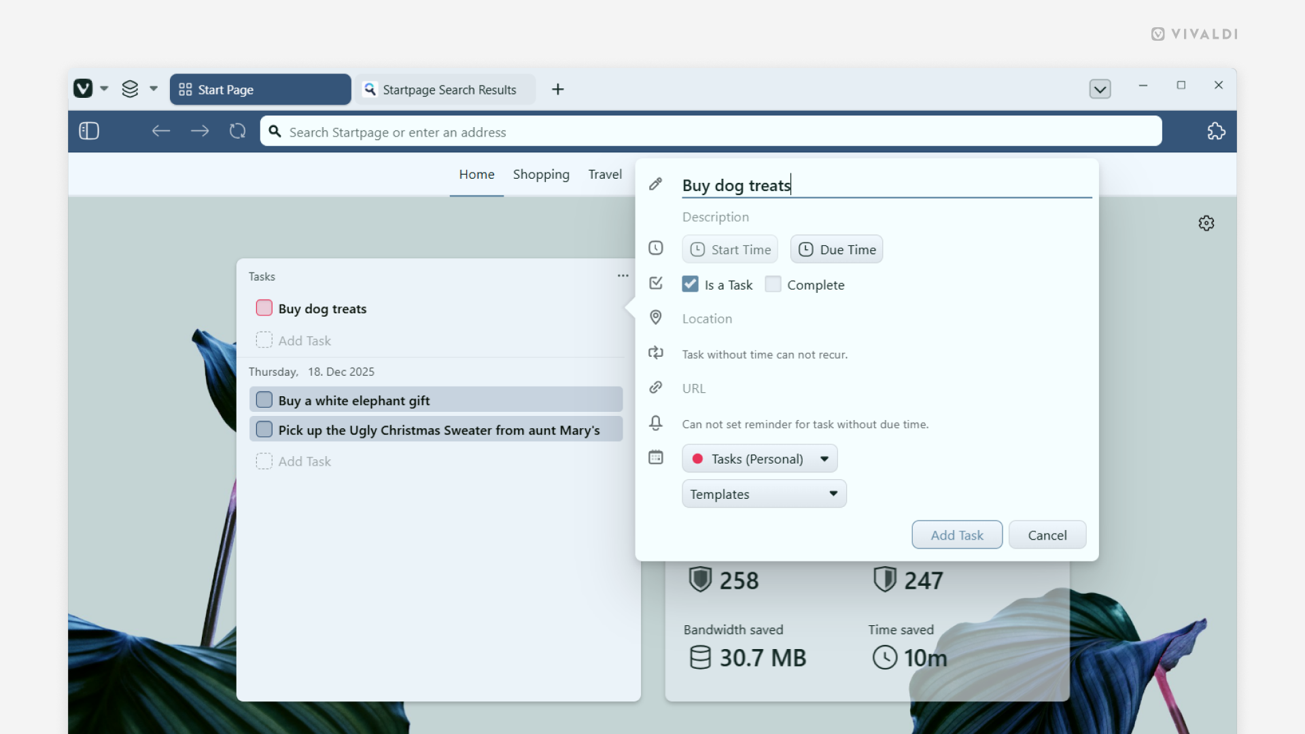Viewport: 1305px width, 734px height.
Task: Click the Add Task button
Action: (x=956, y=534)
